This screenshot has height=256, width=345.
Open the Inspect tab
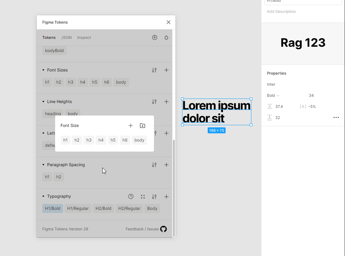[x=84, y=37]
